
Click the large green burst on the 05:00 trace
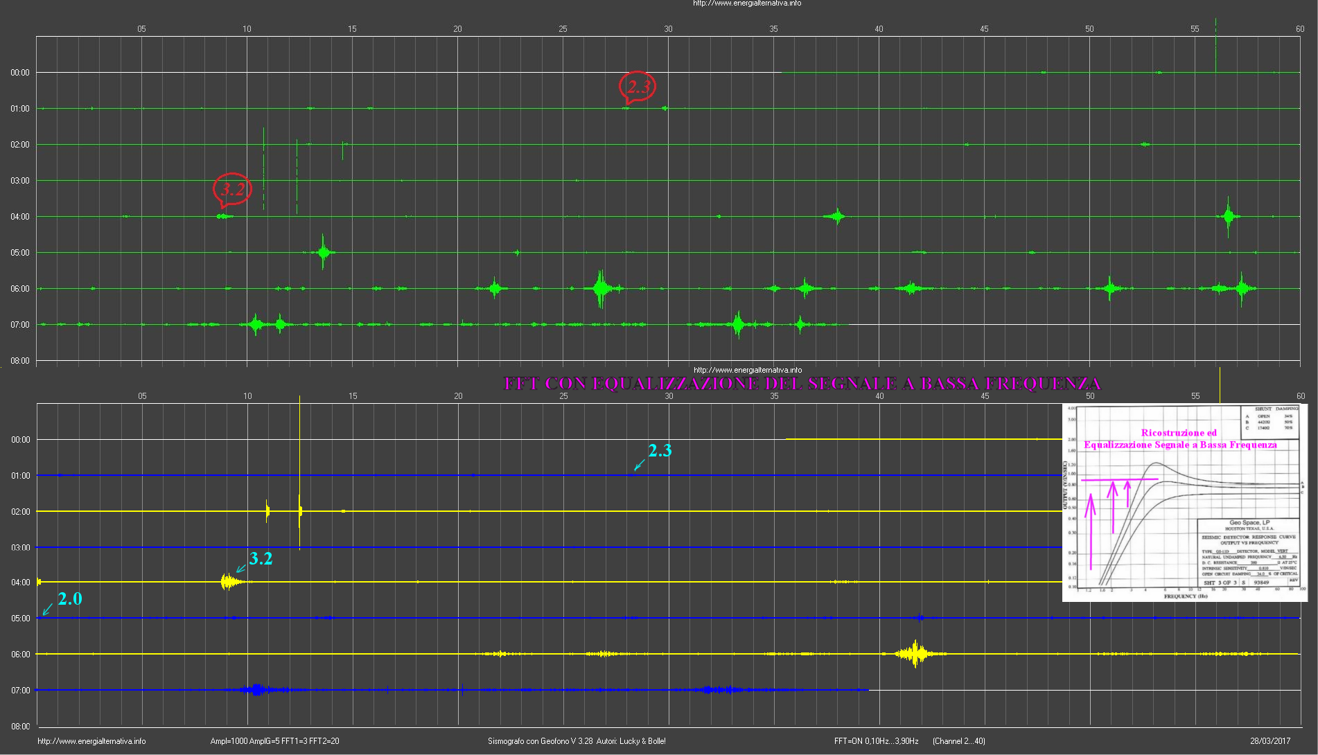click(x=324, y=252)
